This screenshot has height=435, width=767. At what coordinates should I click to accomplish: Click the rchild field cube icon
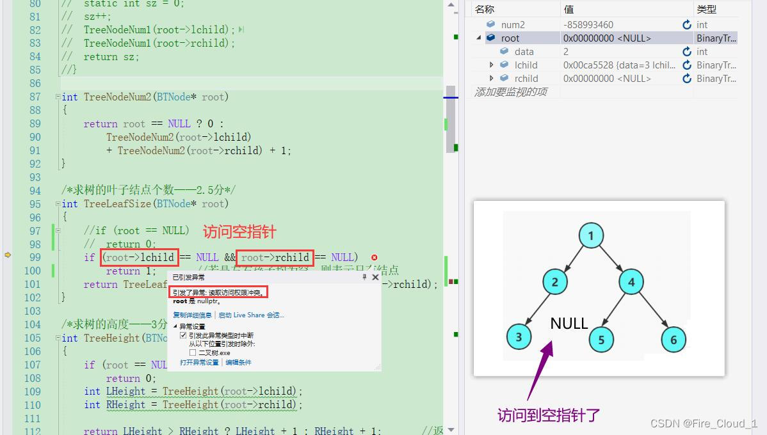pos(504,78)
